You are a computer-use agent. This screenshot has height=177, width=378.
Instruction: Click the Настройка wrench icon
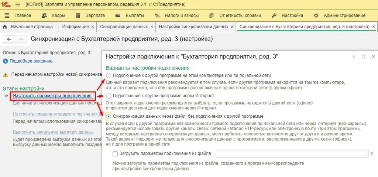[x=274, y=15]
